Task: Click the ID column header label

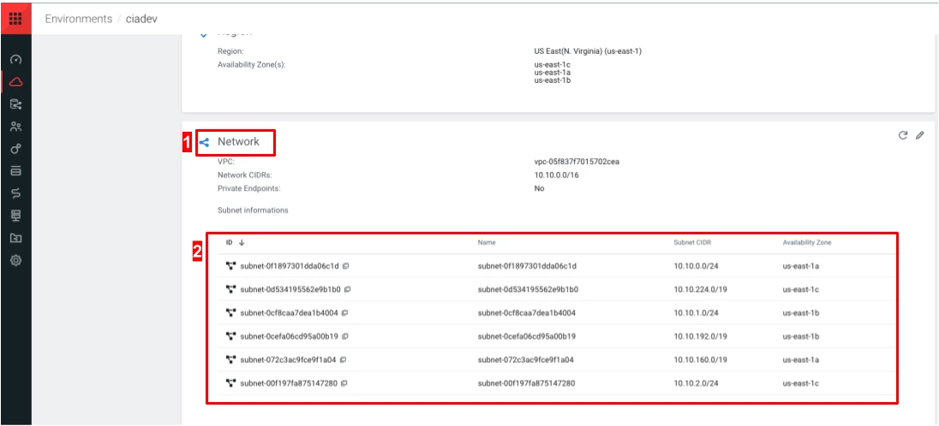Action: (x=229, y=242)
